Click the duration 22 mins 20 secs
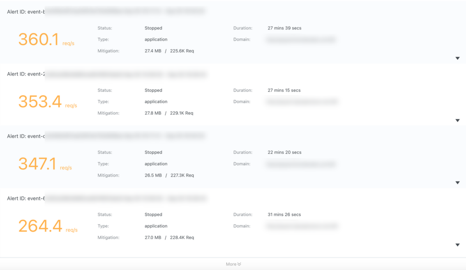Image resolution: width=466 pixels, height=270 pixels. pos(284,152)
